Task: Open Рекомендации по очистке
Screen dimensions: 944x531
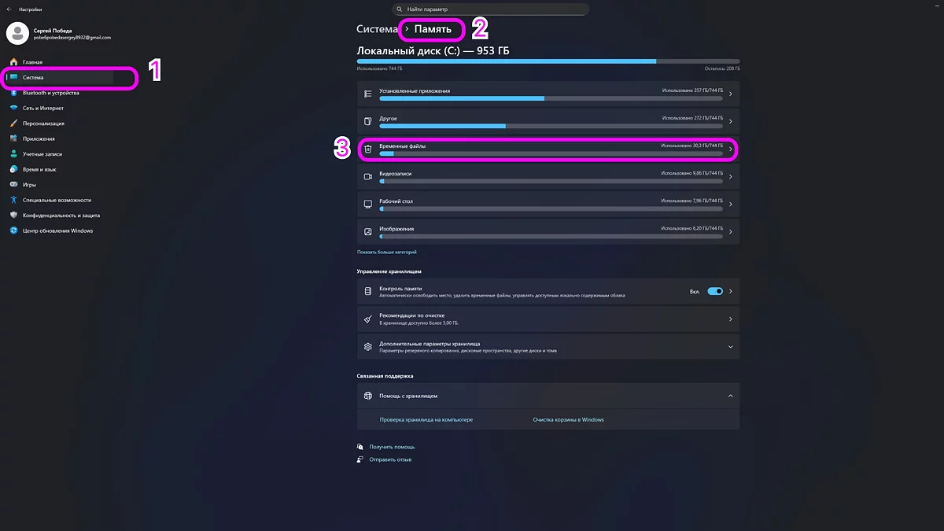Action: coord(548,319)
